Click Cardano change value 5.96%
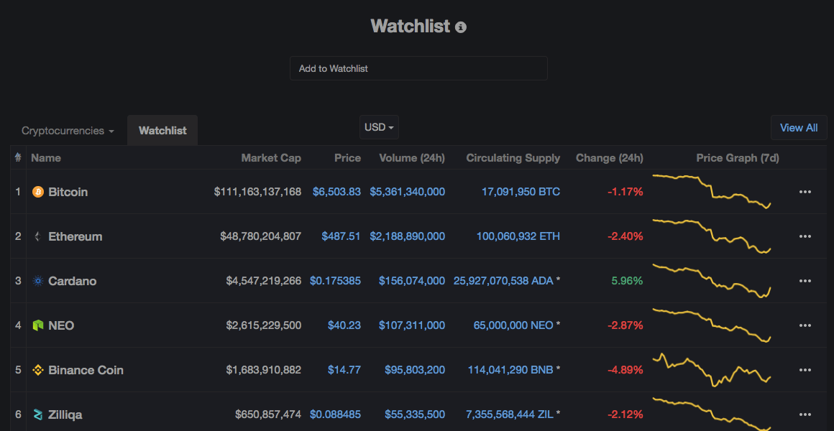This screenshot has width=834, height=431. 627,281
